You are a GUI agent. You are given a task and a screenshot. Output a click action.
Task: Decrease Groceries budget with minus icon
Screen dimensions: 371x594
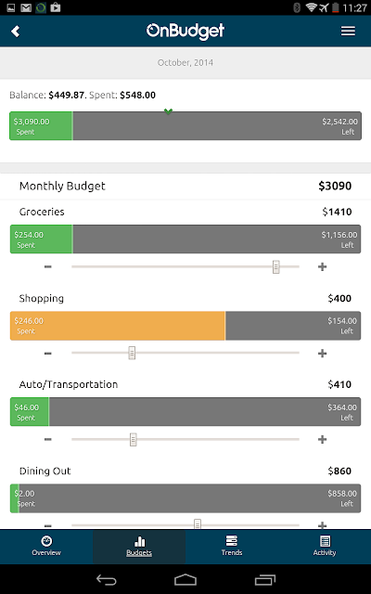point(47,266)
